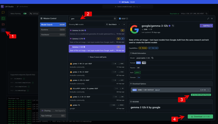Click the LM Studio logo icon
218x124 pixels.
point(2,7)
